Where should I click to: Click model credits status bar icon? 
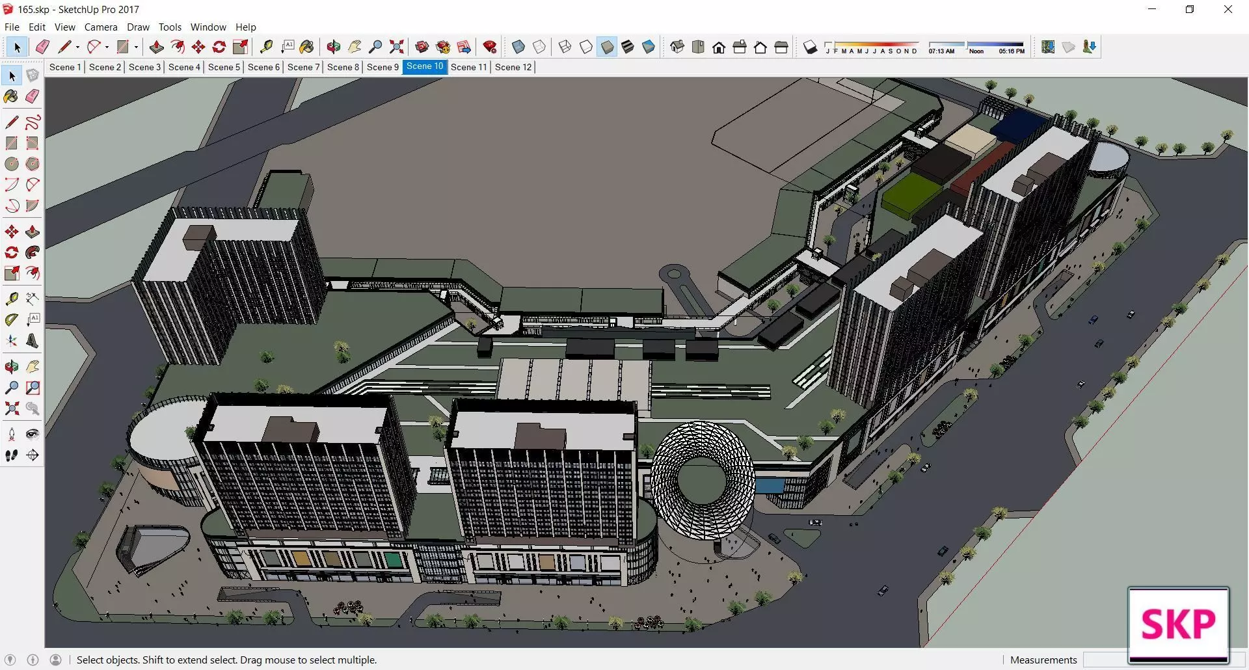pos(33,660)
